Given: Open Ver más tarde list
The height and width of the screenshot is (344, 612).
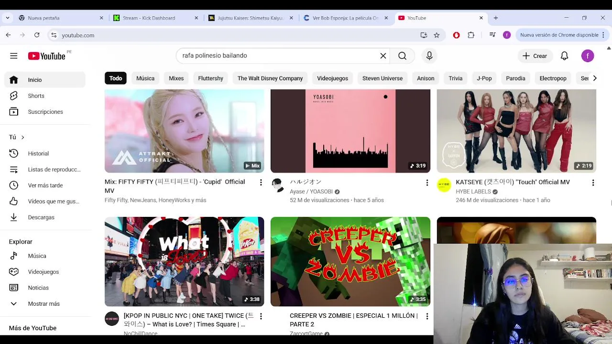Looking at the screenshot, I should coord(45,185).
